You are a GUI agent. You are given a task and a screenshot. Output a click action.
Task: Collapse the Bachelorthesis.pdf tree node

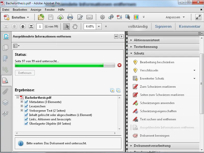tap(18, 97)
